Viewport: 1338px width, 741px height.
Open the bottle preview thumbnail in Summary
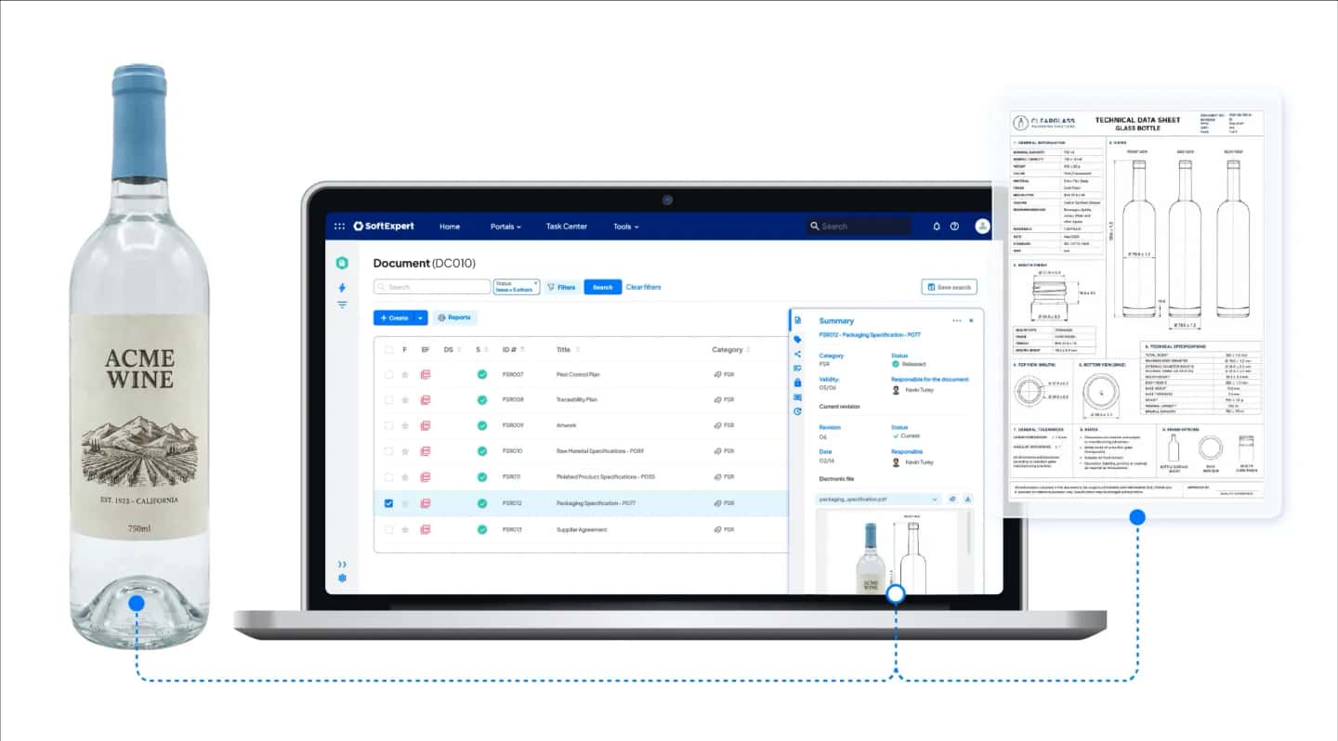tap(893, 552)
